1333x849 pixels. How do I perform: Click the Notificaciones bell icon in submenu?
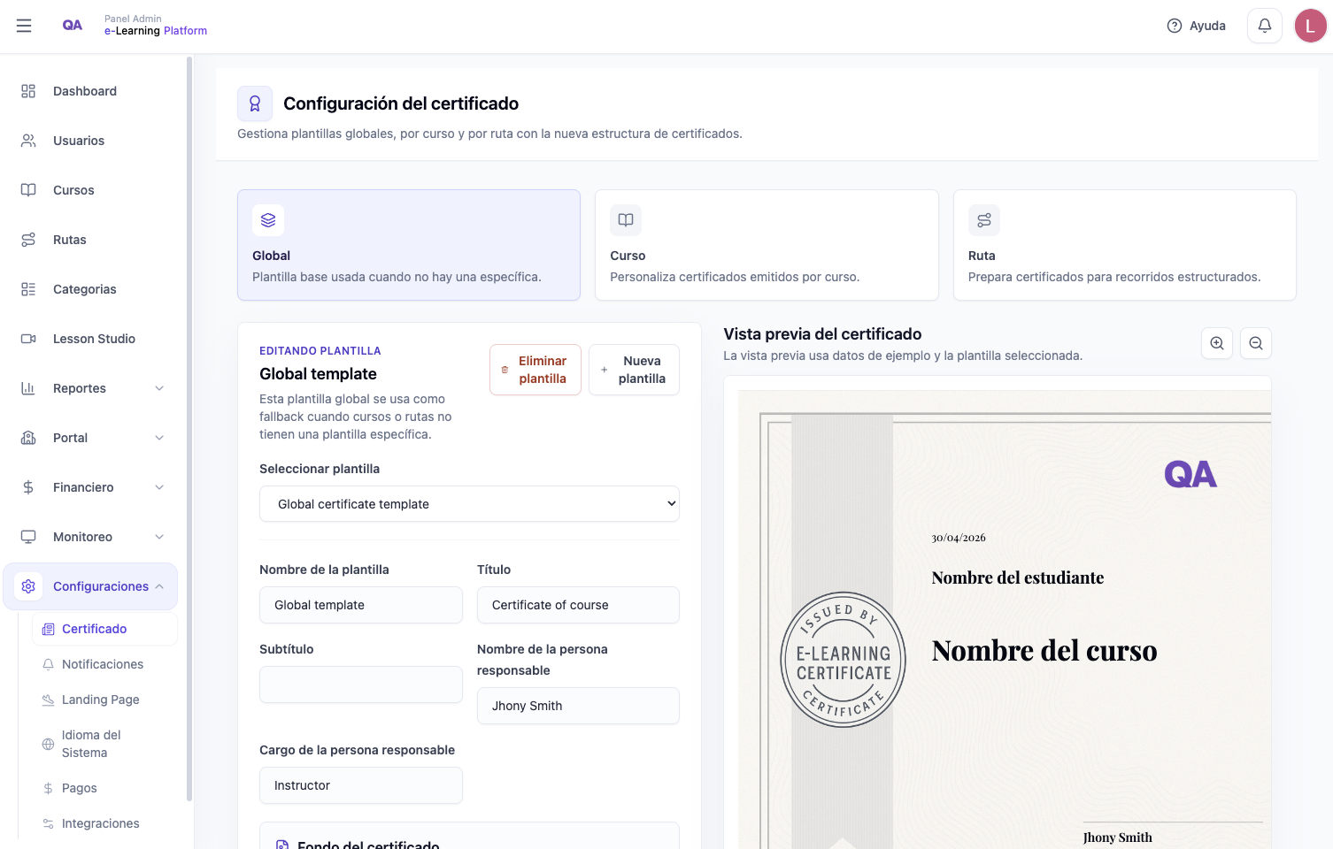point(49,664)
